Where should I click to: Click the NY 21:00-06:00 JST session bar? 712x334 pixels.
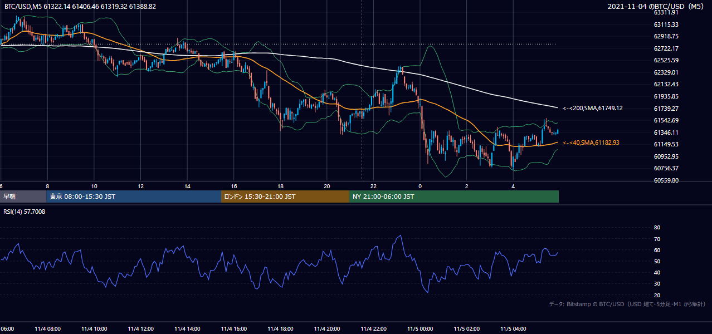454,197
